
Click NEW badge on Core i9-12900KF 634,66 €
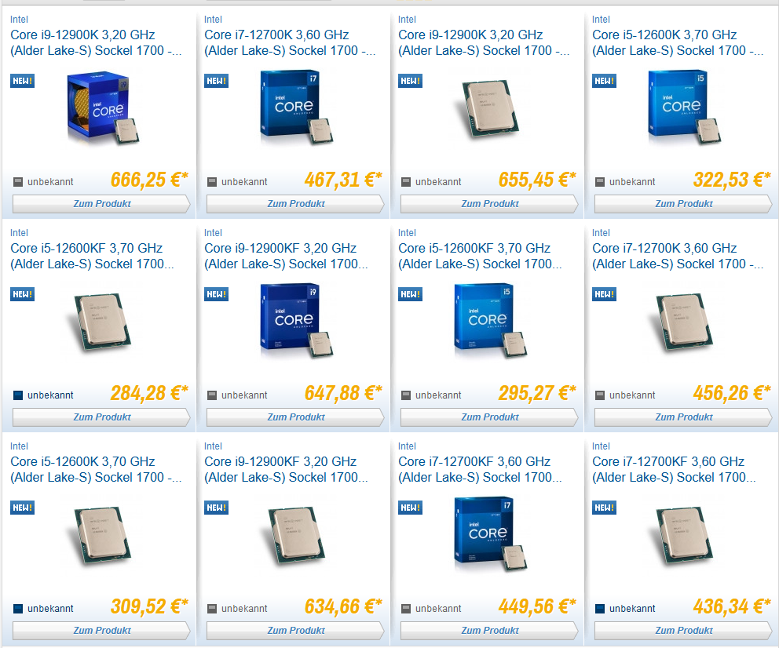coord(216,508)
